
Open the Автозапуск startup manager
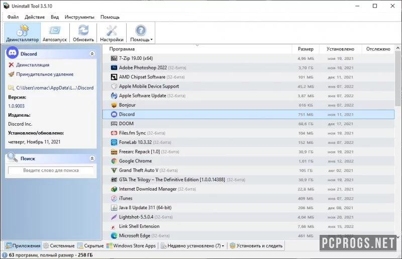coord(55,33)
